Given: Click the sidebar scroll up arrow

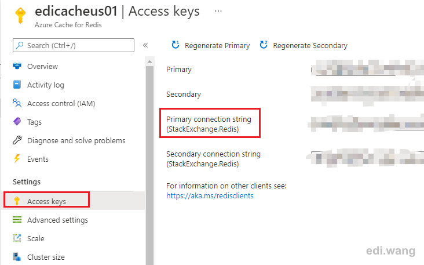Looking at the screenshot, I should tap(149, 61).
